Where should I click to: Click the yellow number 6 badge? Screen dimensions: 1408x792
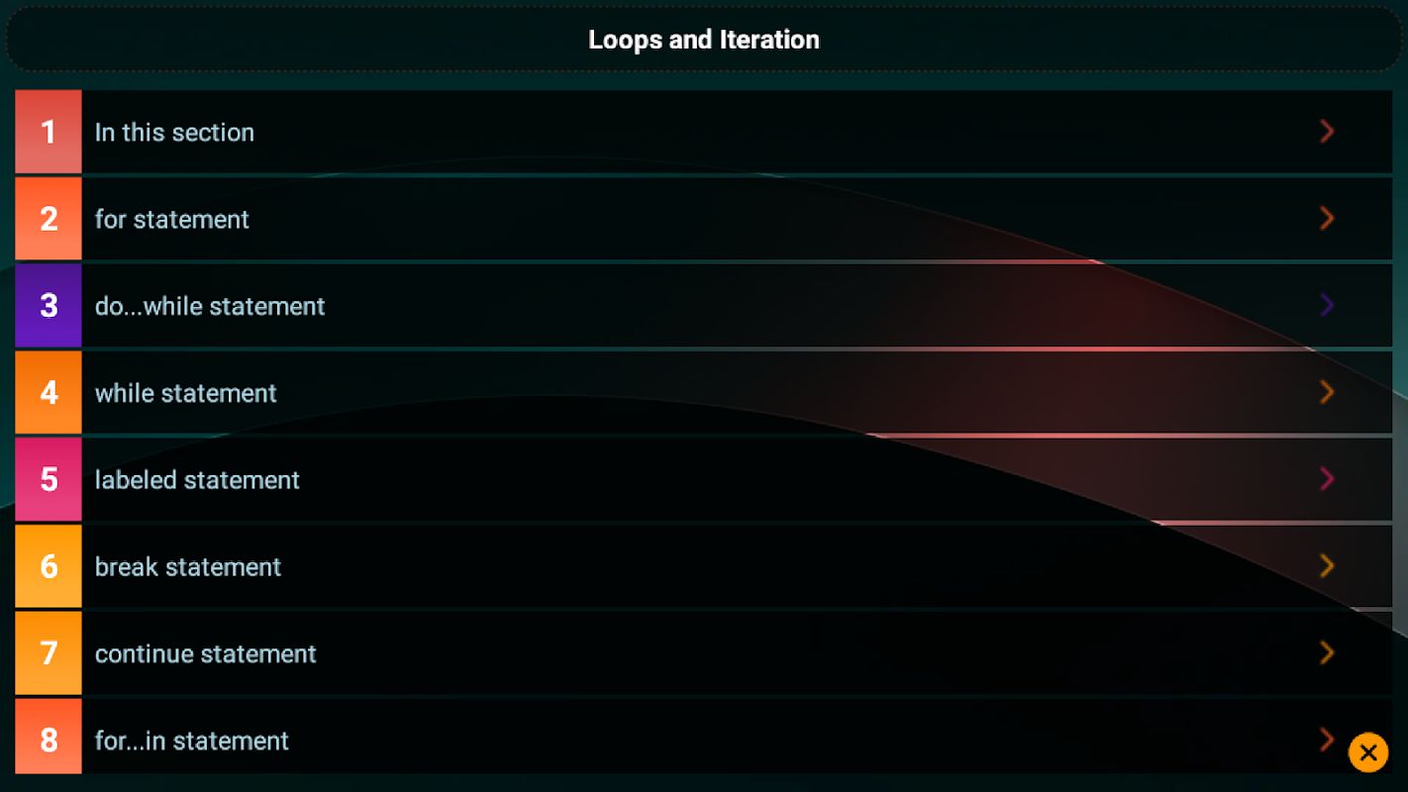click(x=49, y=566)
